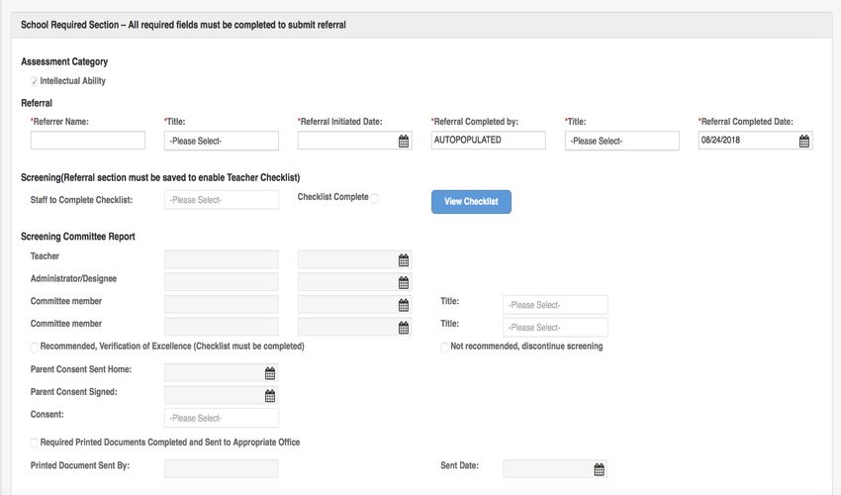Open calendar for Referral Initiated Date
Screen dimensions: 841x495
[x=404, y=141]
